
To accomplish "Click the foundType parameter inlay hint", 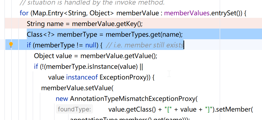I will pyautogui.click(x=74, y=109).
